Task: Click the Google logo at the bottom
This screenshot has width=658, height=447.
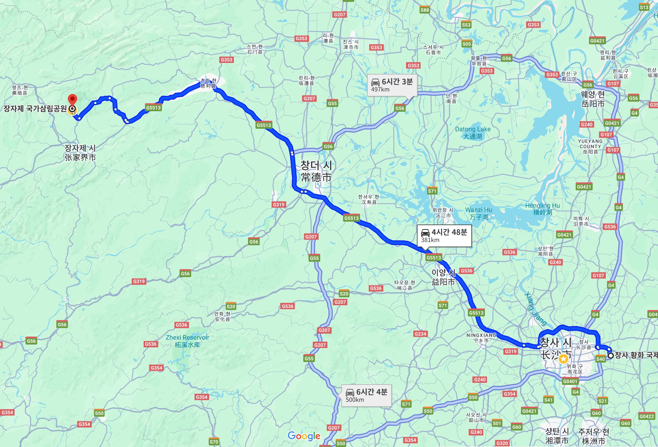Action: click(304, 436)
